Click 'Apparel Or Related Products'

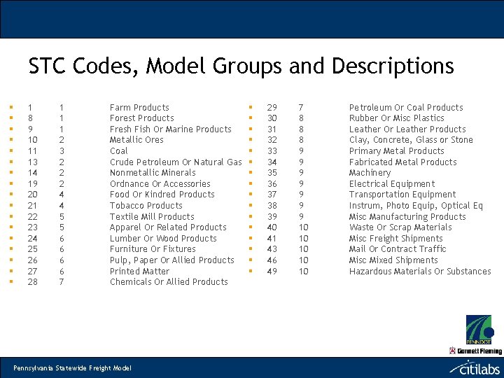168,227
